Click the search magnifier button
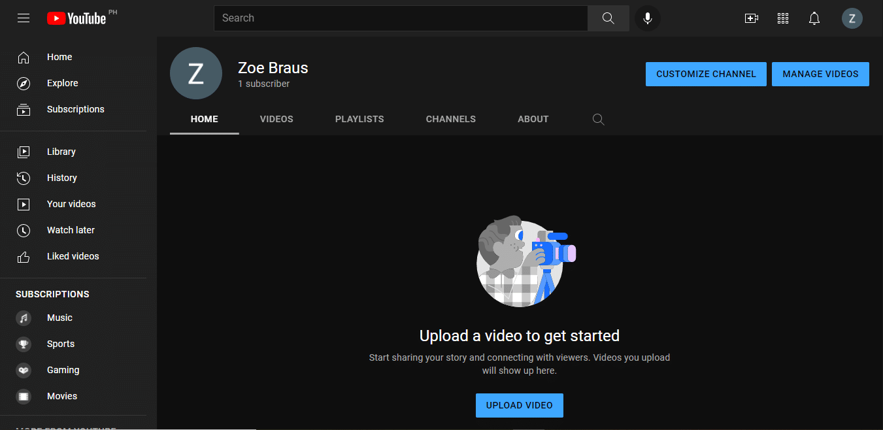The image size is (883, 430). click(x=608, y=18)
